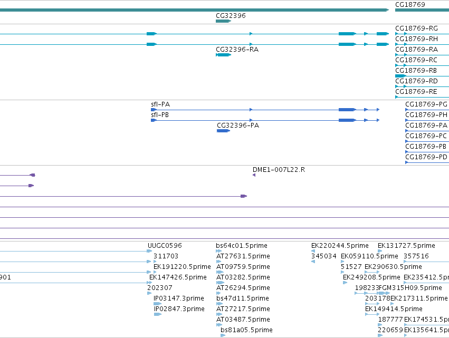449x338 pixels.
Task: Pick CG18769-PB protein label
Action: [425, 147]
